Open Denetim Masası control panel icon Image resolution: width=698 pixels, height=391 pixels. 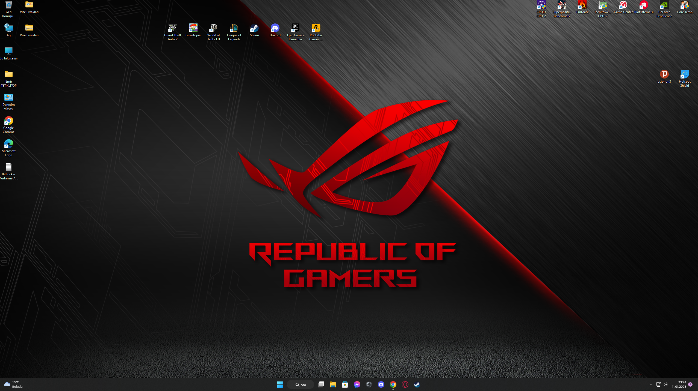[8, 102]
